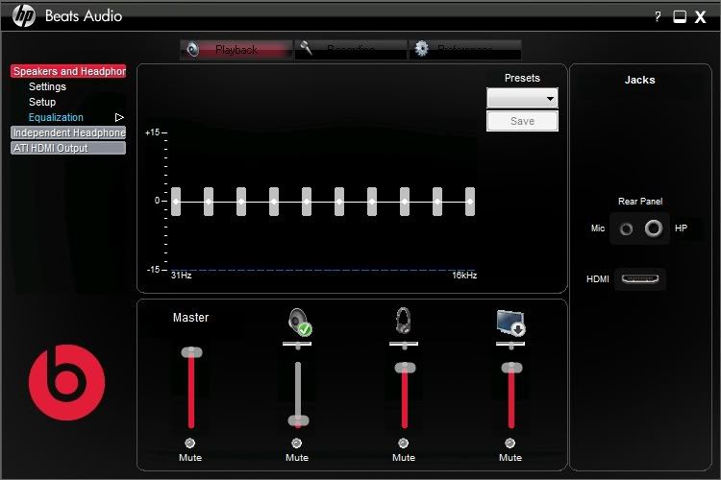
Task: Select the HDMI monitor output device icon
Action: (x=510, y=323)
